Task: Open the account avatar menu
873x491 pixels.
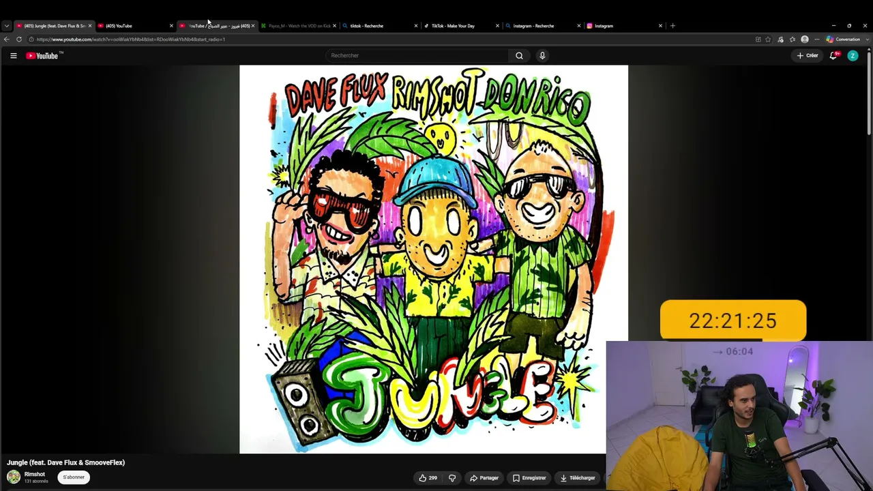Action: coord(853,56)
